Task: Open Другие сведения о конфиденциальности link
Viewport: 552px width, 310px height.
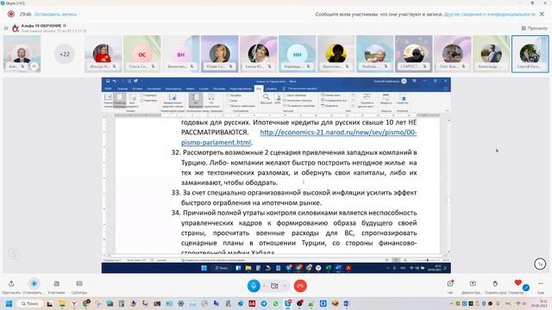Action: pyautogui.click(x=490, y=14)
